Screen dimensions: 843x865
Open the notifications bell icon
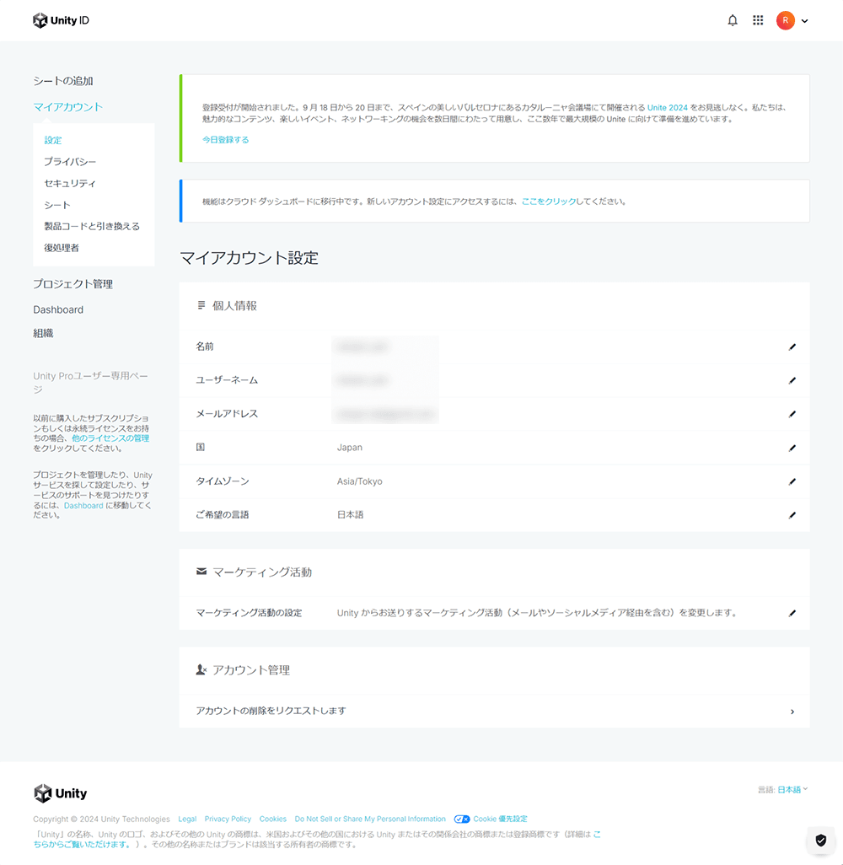(733, 20)
